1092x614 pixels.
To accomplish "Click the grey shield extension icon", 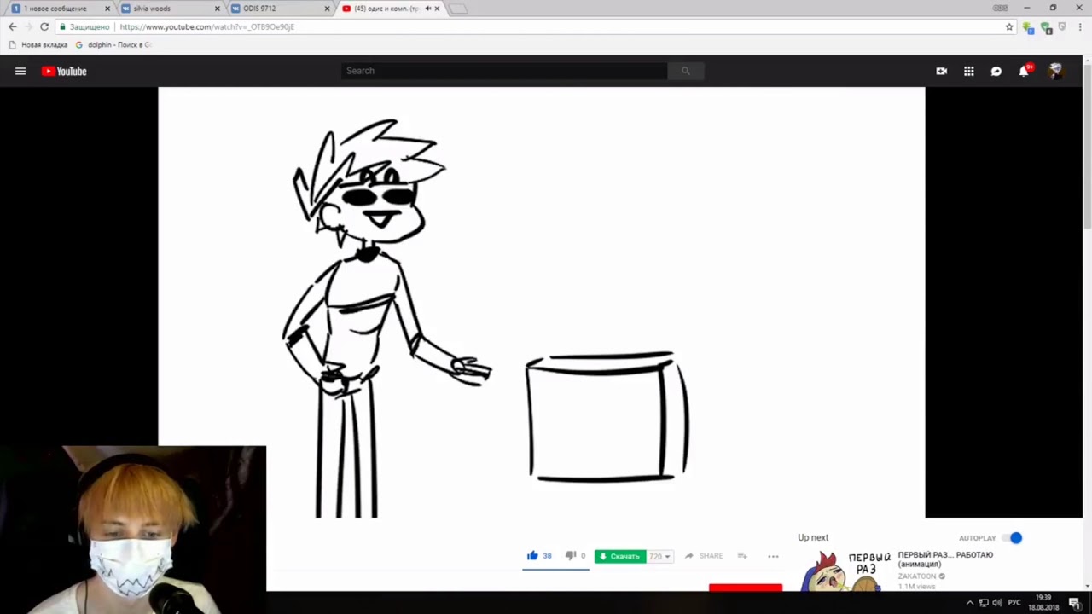I will 1062,26.
